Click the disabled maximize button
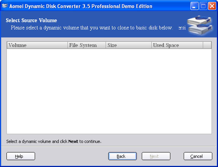Viewport: 218px width, 167px height. tap(203, 6)
